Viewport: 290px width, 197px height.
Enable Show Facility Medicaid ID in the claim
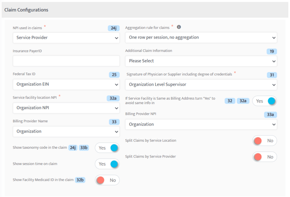click(107, 180)
